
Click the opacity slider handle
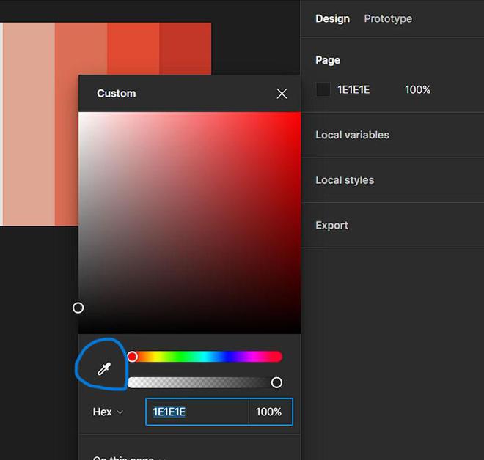pyautogui.click(x=276, y=382)
